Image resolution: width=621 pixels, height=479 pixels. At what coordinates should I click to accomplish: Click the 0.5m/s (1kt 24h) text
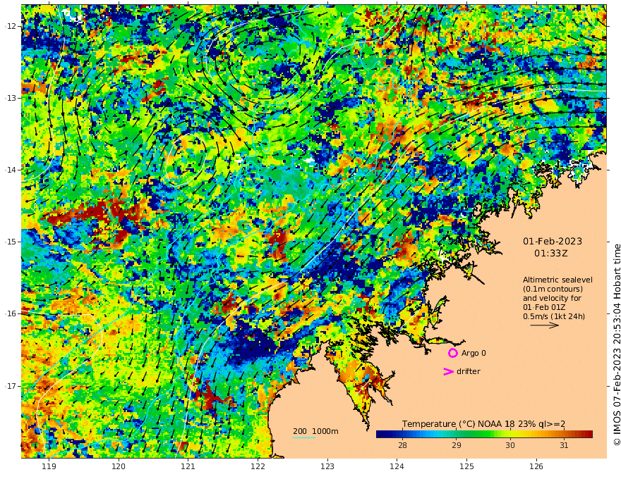pos(554,316)
